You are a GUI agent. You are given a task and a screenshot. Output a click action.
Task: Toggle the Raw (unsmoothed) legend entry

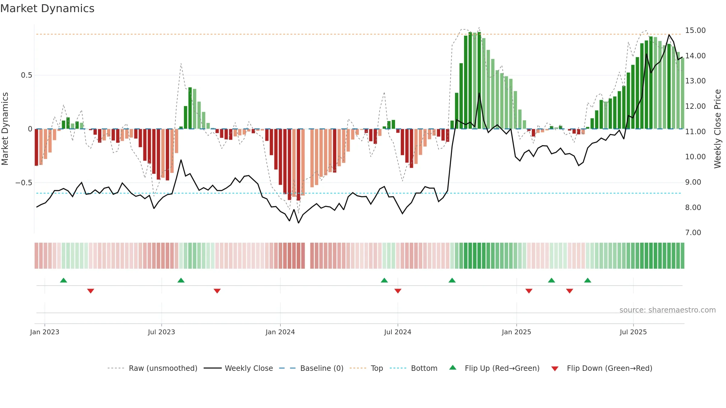[x=152, y=368]
